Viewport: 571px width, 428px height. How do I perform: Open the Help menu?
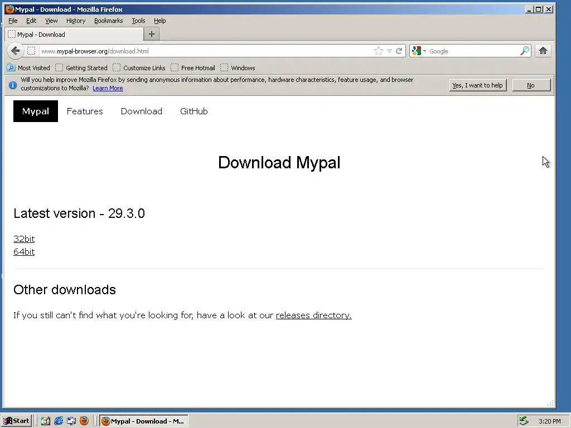[x=159, y=21]
